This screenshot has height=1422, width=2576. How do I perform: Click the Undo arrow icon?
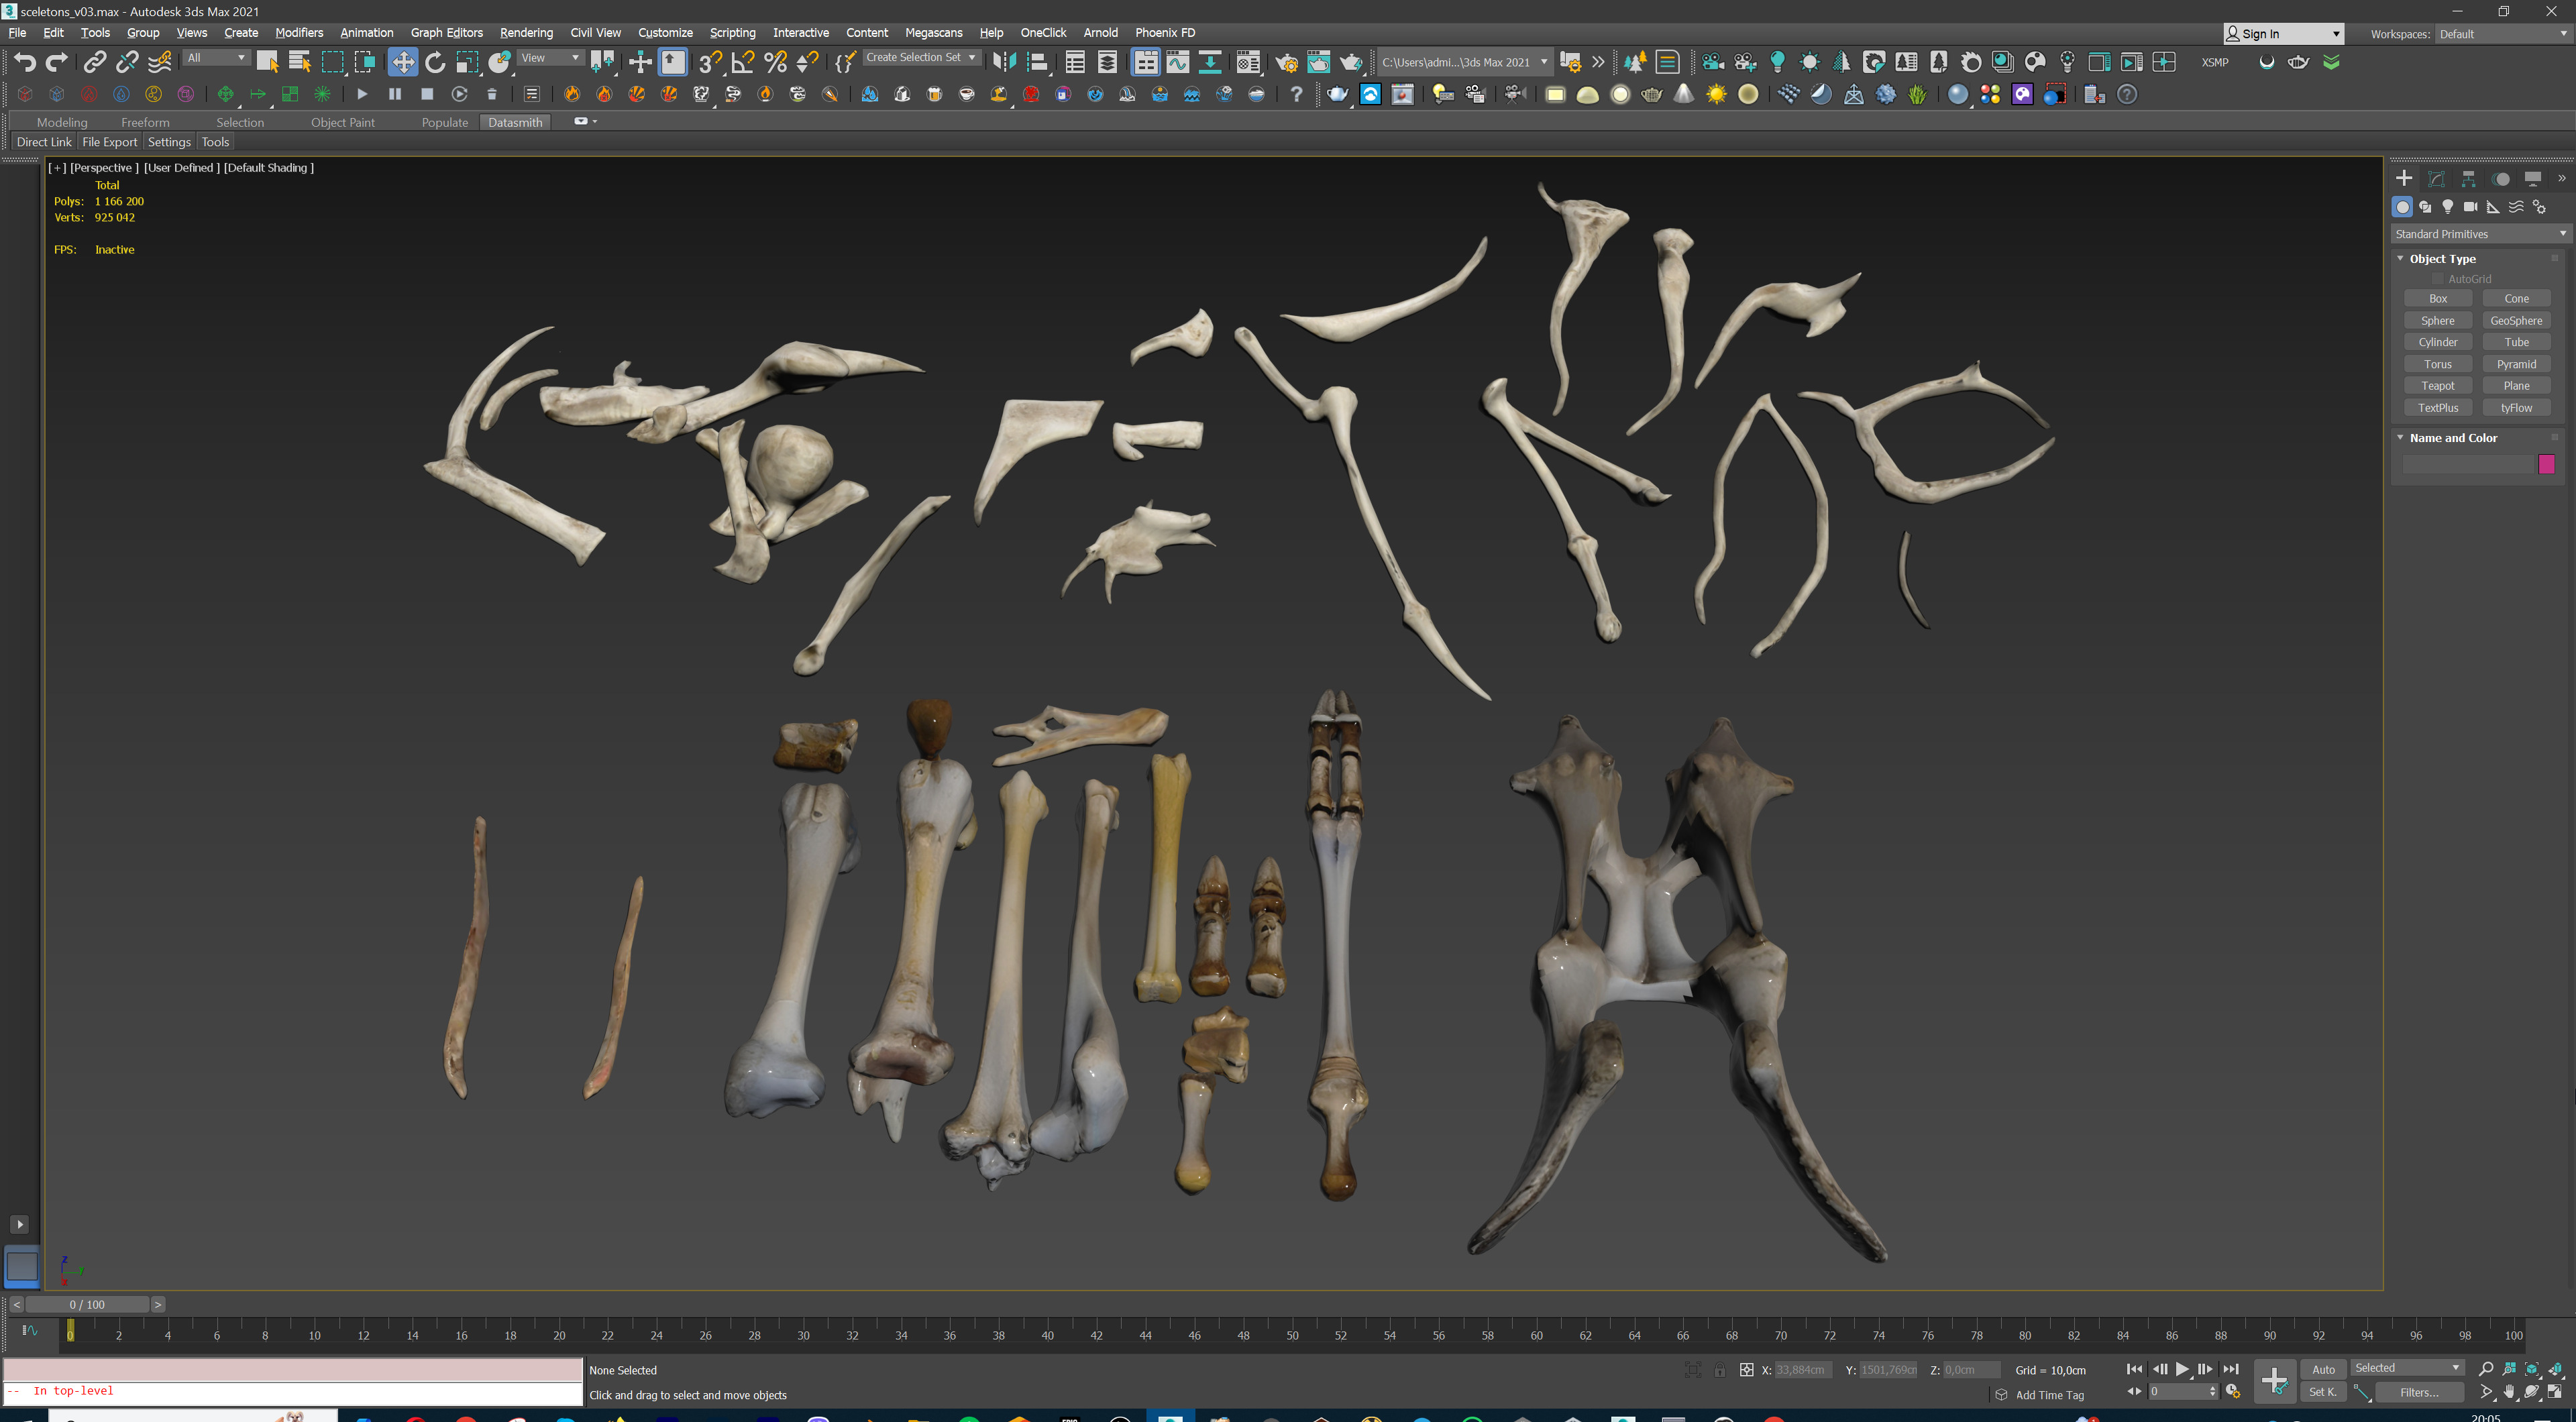25,62
